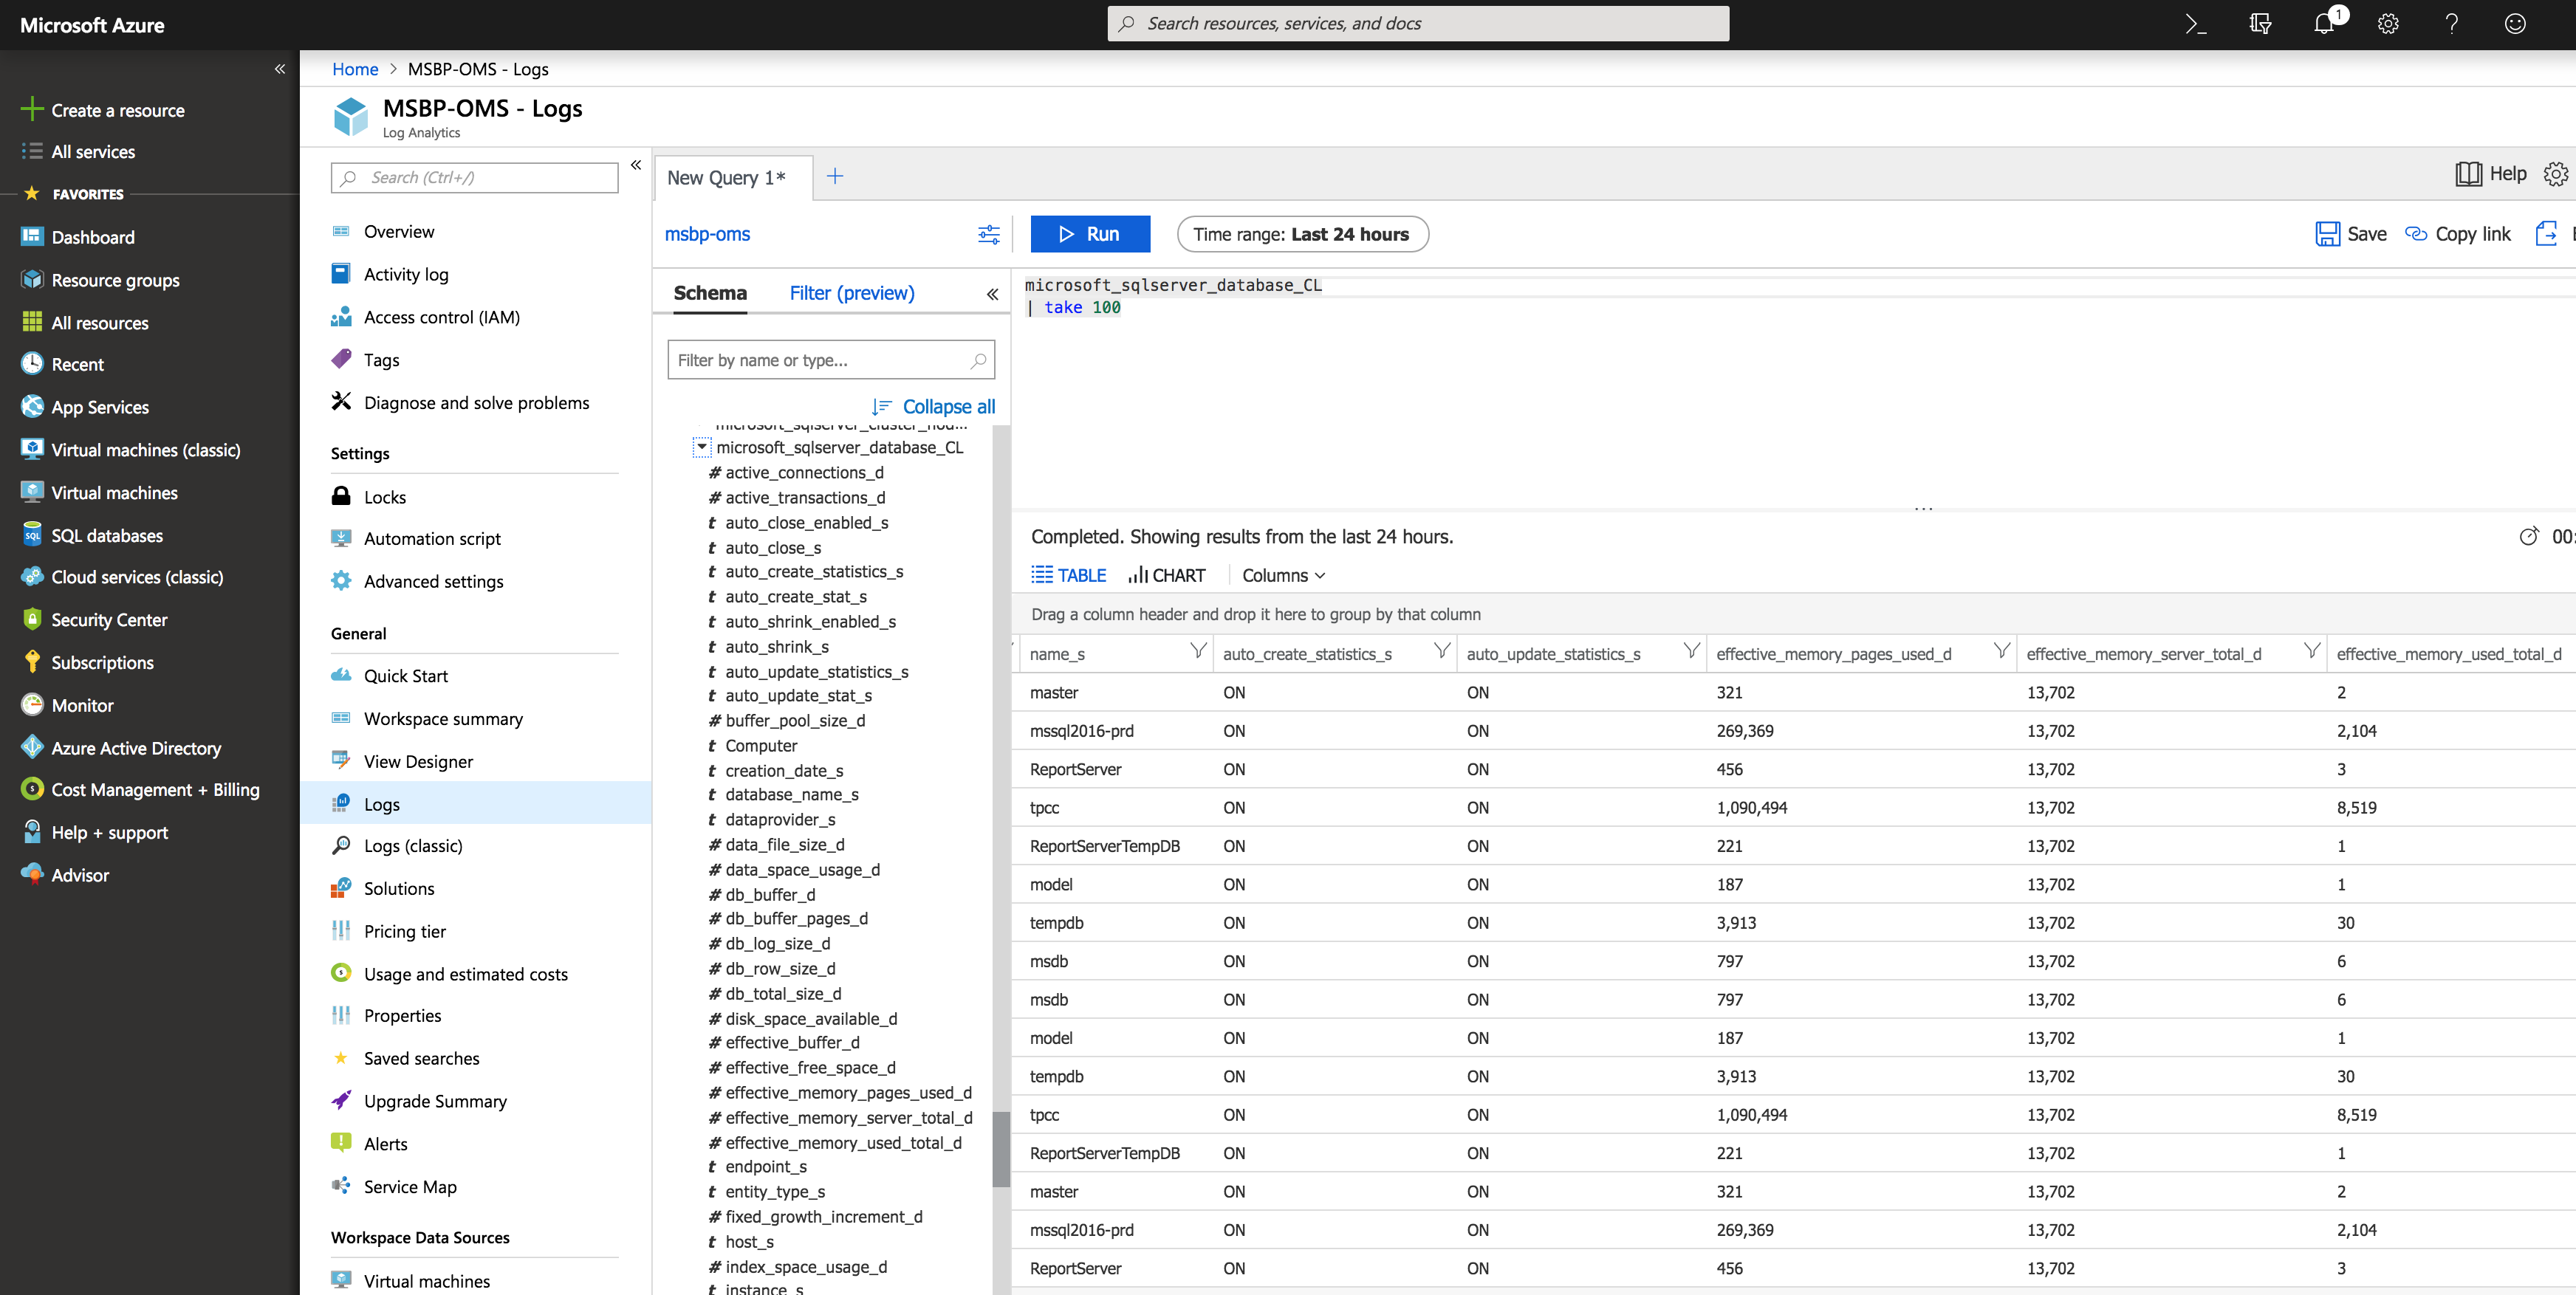
Task: Open Azure Cloud Shell icon
Action: [2195, 24]
